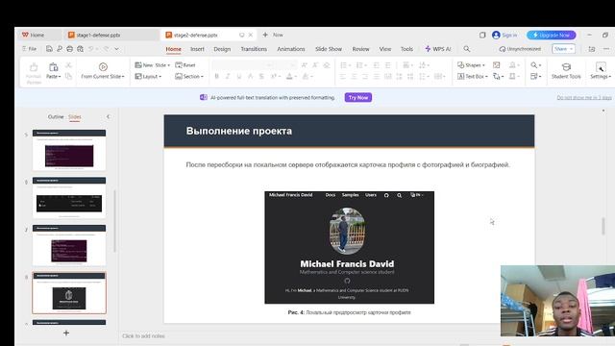Click the Increase Font Size icon
The image size is (615, 346).
(x=305, y=65)
